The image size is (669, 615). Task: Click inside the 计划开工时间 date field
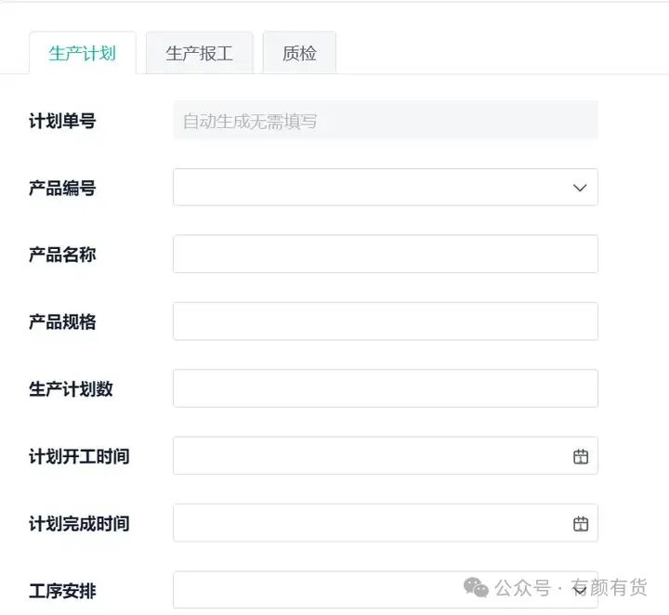tap(371, 456)
